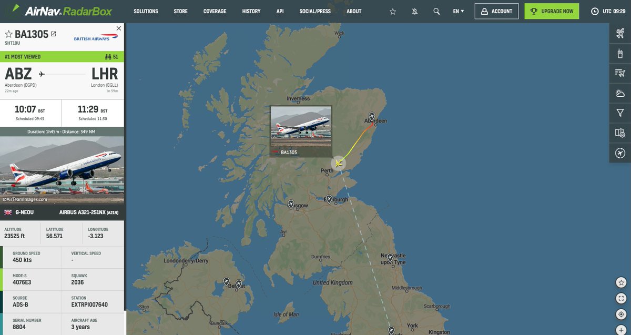Click the star bookmark map button
Screen dimensions: 631x335
[x=621, y=282]
